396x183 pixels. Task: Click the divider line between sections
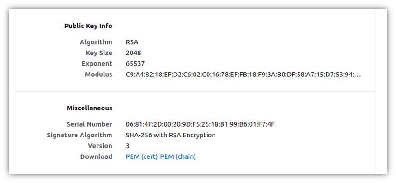tap(195, 91)
